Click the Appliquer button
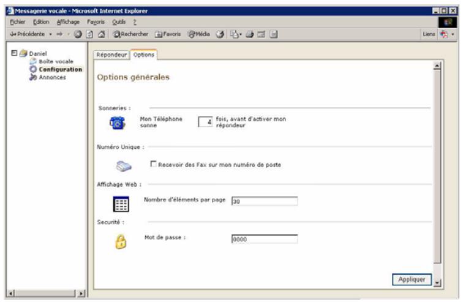Image resolution: width=463 pixels, height=302 pixels. click(x=412, y=279)
